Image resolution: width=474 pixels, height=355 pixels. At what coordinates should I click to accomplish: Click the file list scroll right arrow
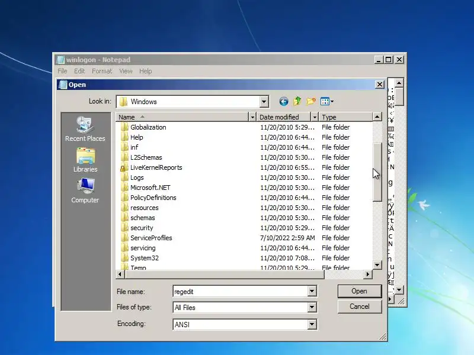(x=368, y=275)
